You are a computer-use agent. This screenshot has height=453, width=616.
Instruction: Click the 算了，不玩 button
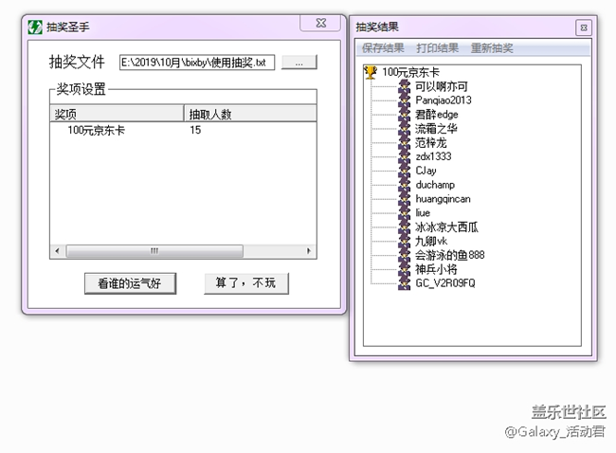246,283
